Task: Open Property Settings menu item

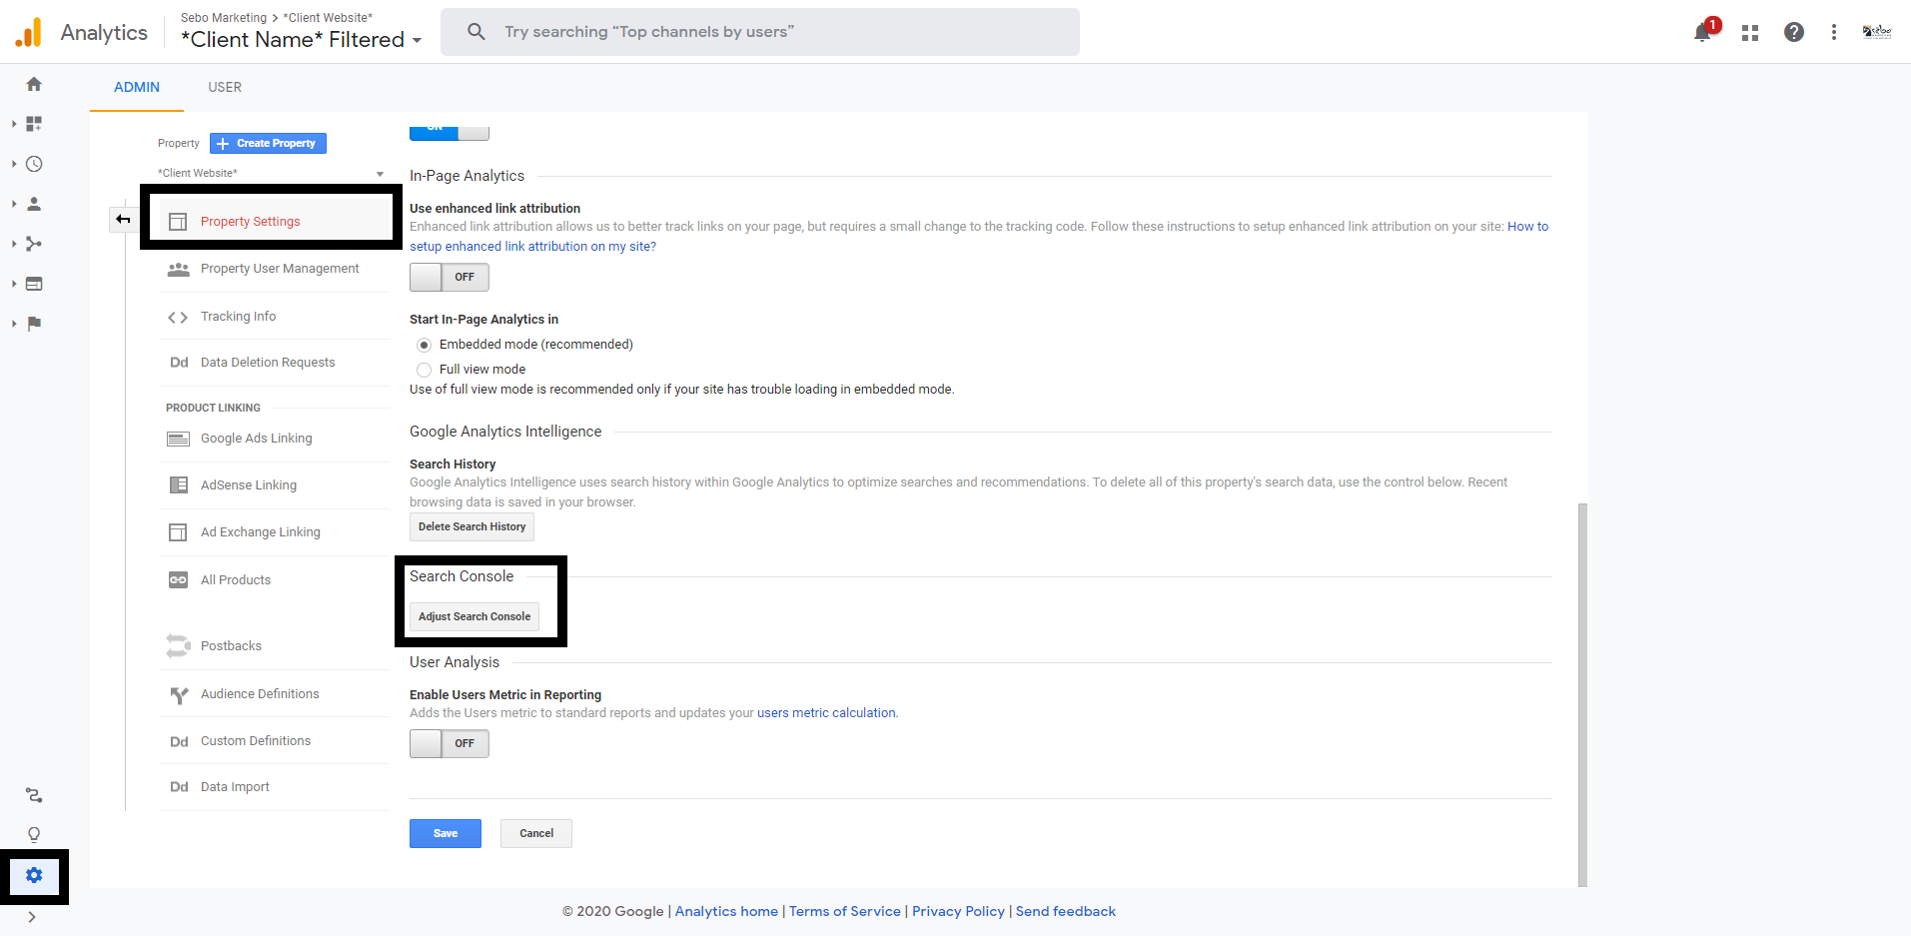Action: [275, 221]
